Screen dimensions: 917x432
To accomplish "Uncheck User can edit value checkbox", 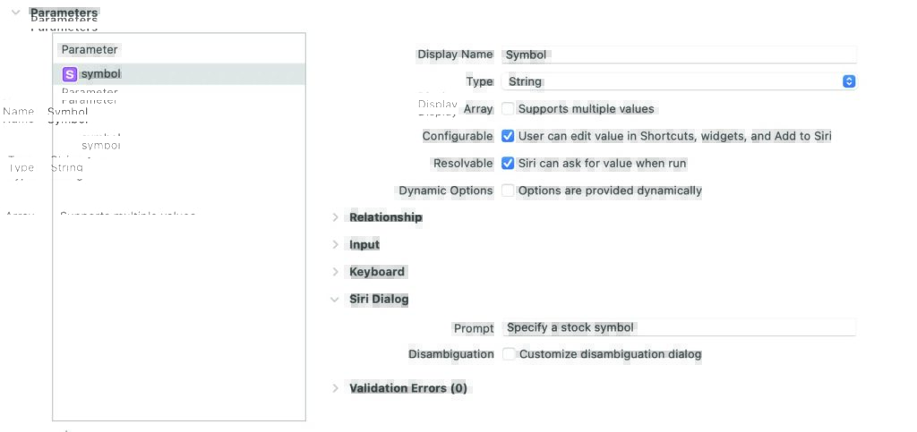I will pyautogui.click(x=508, y=137).
